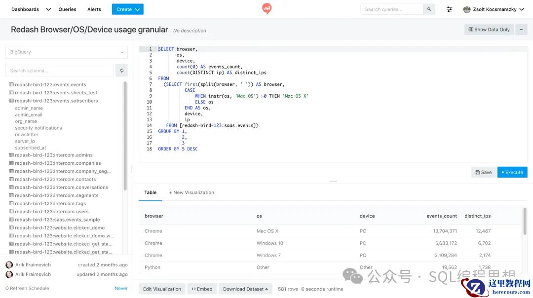This screenshot has width=533, height=298.
Task: Click the Redash logo icon
Action: 267,8
